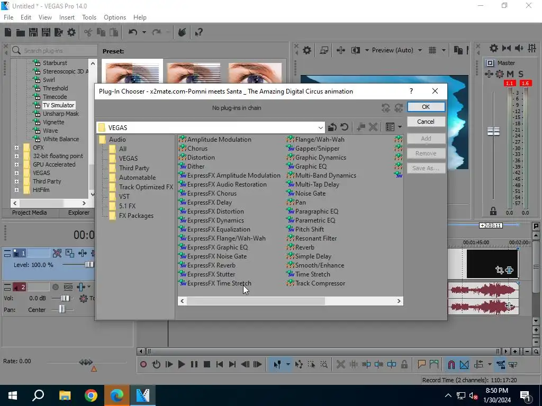Click the Pan slider on audio track 2
The width and height of the screenshot is (542, 406).
tap(62, 310)
